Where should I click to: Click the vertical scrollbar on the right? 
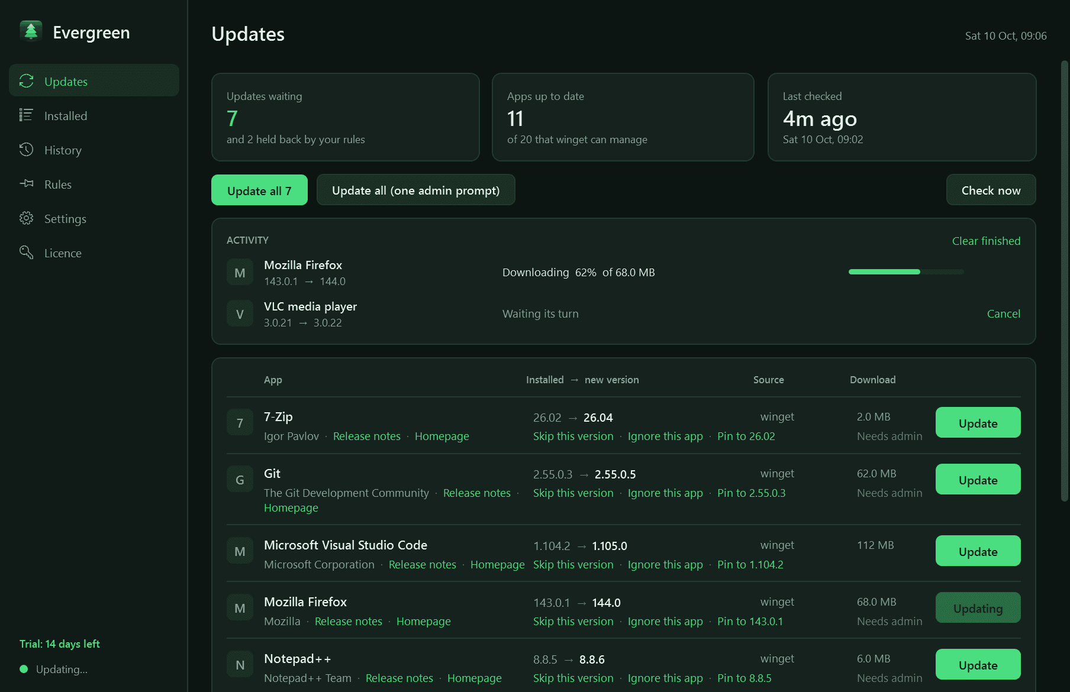click(1065, 281)
